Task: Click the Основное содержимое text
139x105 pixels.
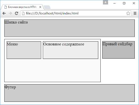Action: tap(64, 44)
